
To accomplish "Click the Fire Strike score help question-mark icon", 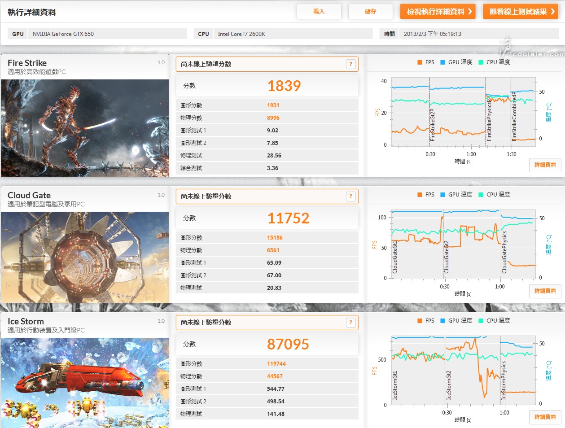I will tap(351, 64).
